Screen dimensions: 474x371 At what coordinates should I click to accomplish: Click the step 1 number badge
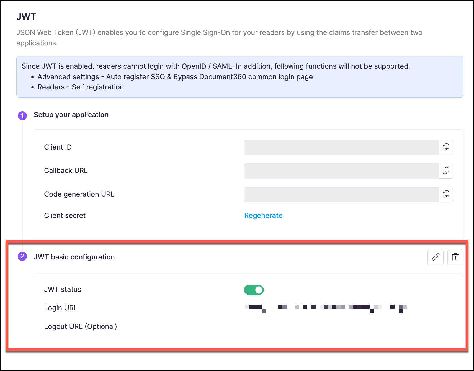pyautogui.click(x=22, y=115)
